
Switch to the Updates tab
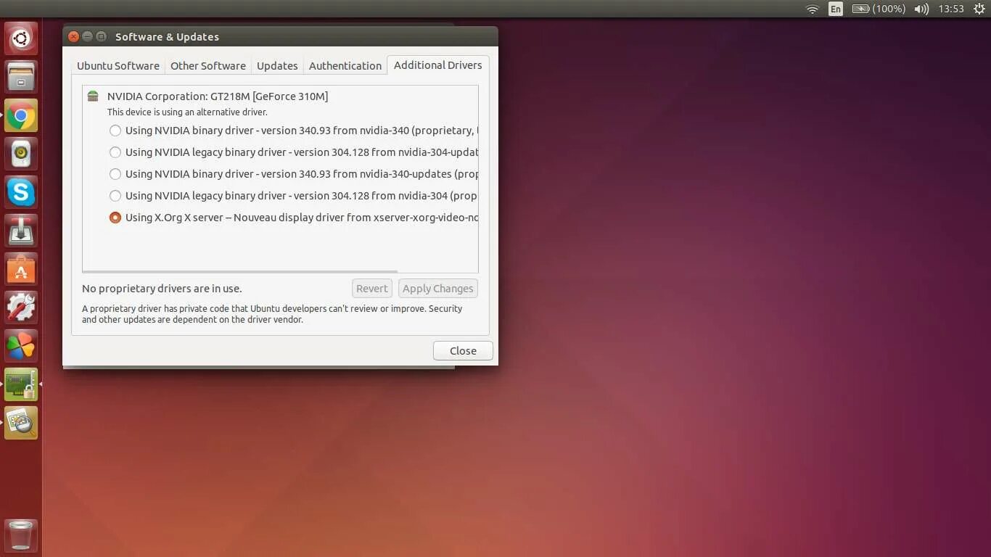click(x=277, y=65)
